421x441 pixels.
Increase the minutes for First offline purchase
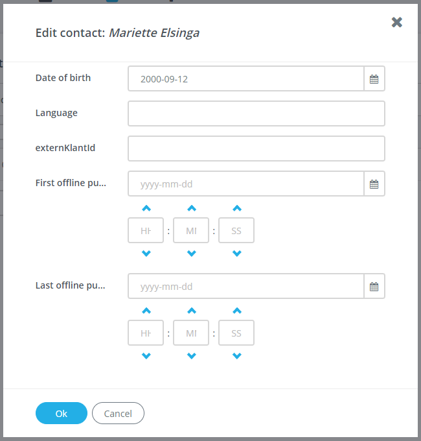(x=191, y=209)
